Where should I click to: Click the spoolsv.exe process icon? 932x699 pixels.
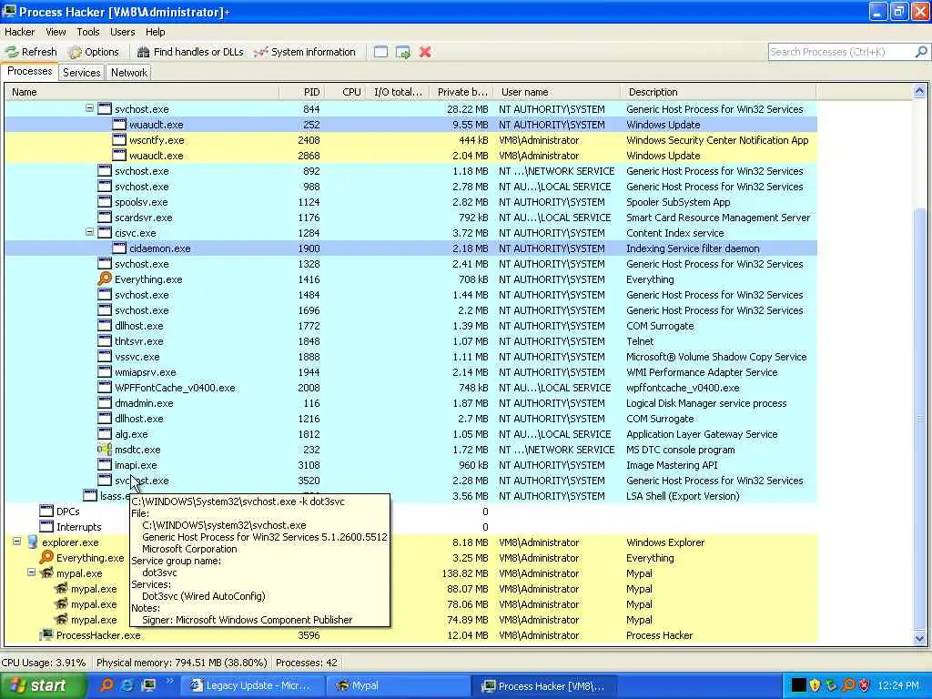[105, 202]
